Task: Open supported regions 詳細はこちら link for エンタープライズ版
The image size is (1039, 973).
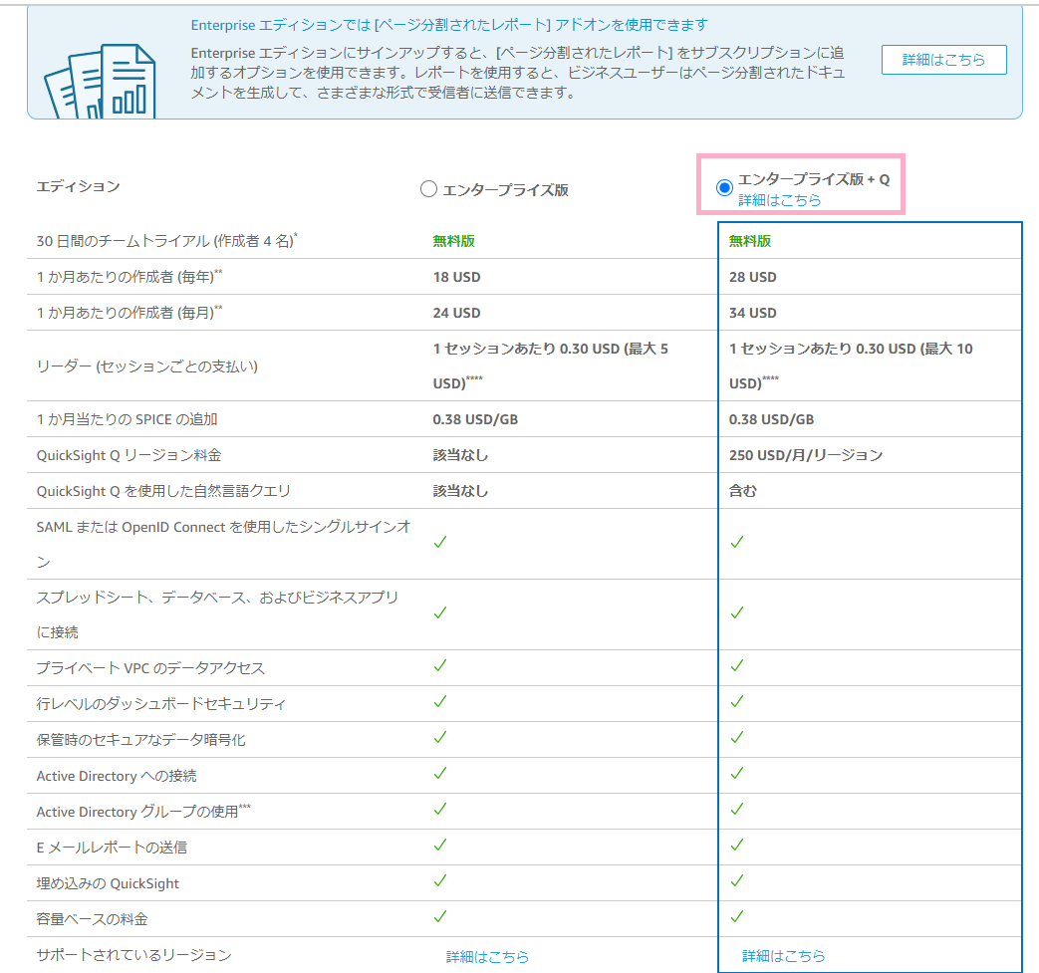Action: point(487,956)
